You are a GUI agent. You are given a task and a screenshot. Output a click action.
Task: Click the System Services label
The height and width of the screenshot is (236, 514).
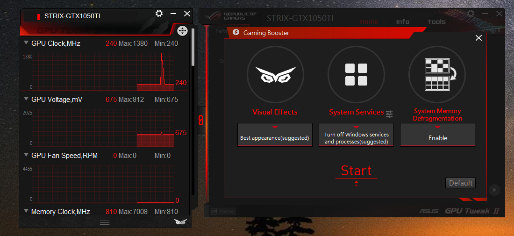(357, 112)
